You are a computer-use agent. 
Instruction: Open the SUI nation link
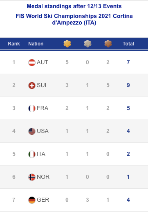click(42, 85)
